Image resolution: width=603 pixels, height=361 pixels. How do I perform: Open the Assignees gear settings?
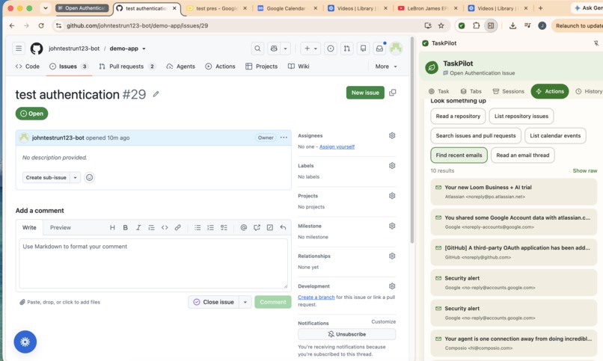point(392,135)
